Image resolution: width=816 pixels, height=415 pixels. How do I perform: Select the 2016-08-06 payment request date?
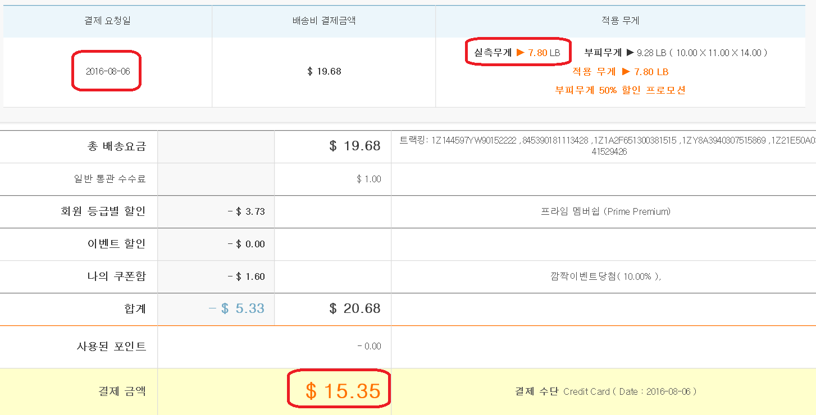coord(108,72)
